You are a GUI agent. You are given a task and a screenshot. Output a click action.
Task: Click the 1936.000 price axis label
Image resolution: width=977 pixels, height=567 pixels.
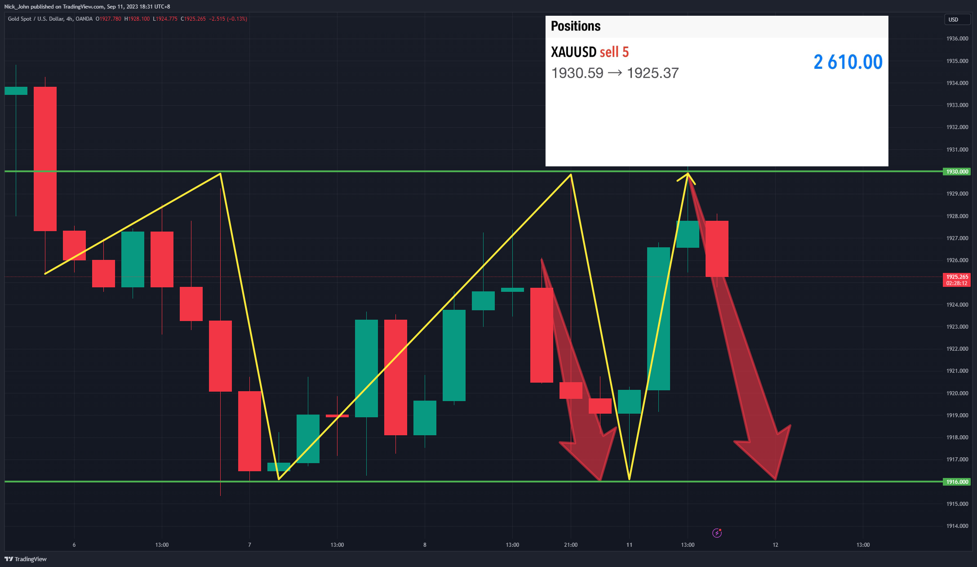(x=957, y=39)
